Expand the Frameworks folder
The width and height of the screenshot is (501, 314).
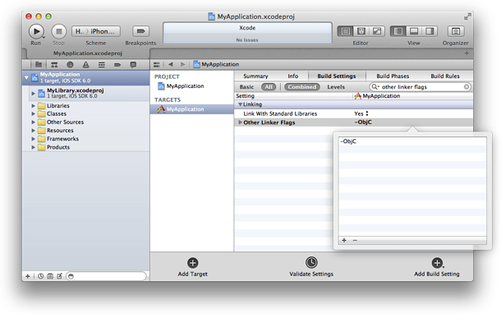[33, 139]
